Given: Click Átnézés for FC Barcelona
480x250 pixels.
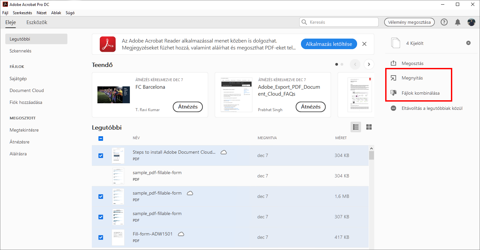Looking at the screenshot, I should tap(188, 107).
